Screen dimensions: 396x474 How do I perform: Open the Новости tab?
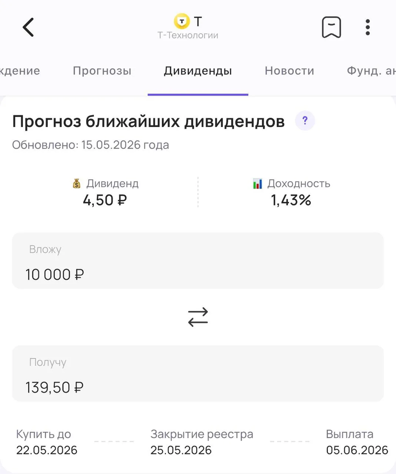pos(289,71)
